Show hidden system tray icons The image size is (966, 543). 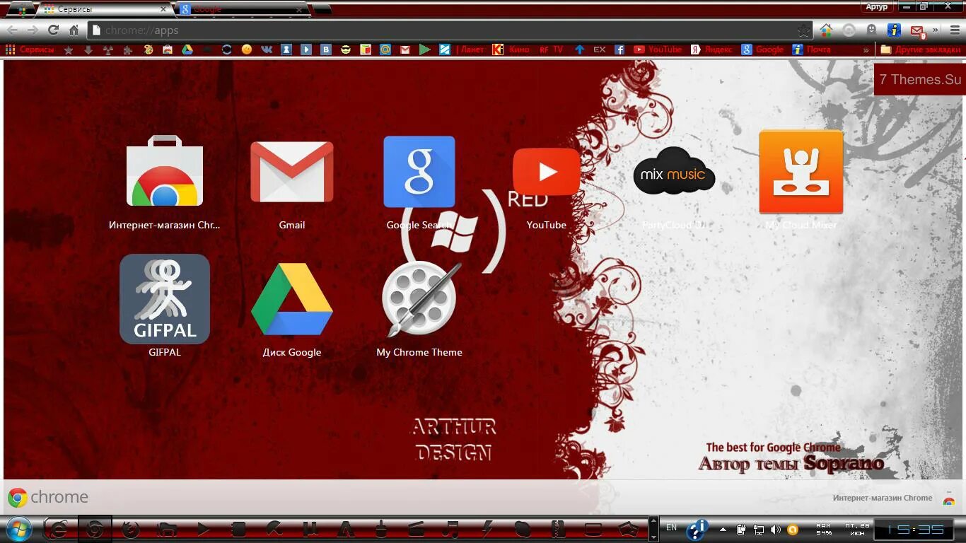click(x=723, y=529)
